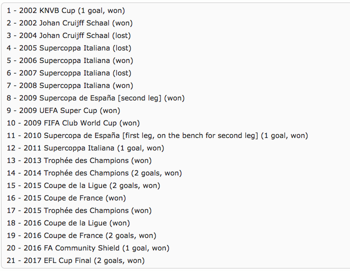Viewport: 350px width, 271px height.
Task: Click the 2013 Trophée des Champions line
Action: coord(79,160)
